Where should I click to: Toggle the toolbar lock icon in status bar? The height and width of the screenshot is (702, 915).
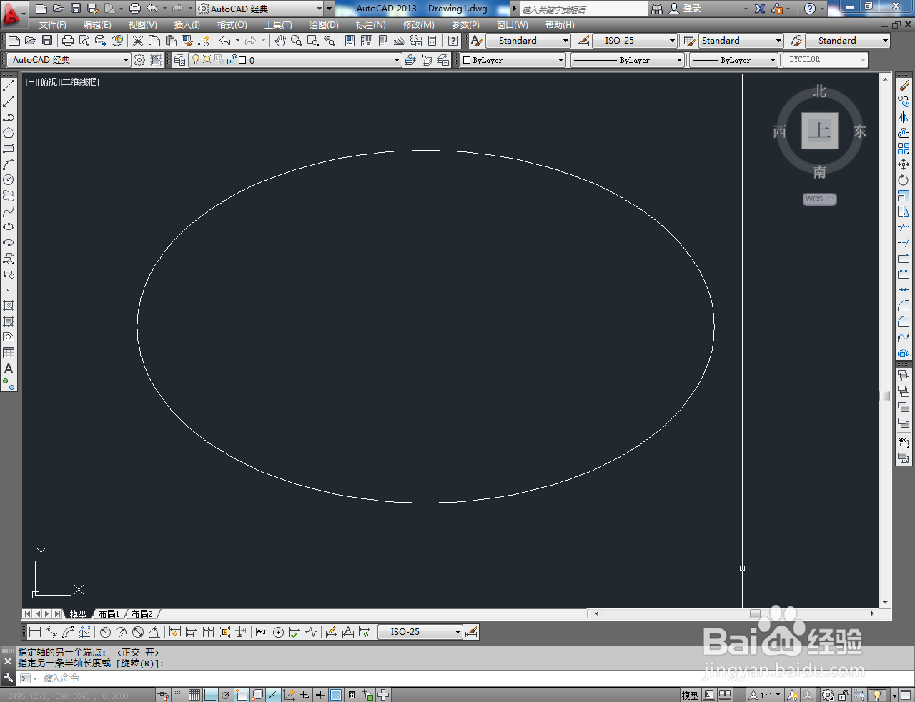coord(844,695)
